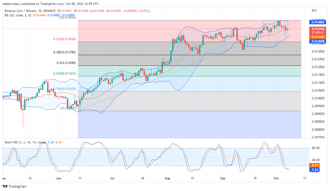Click lower band value 0.014008 in BB legend
Viewport: 330px width, 191px height.
[68, 15]
